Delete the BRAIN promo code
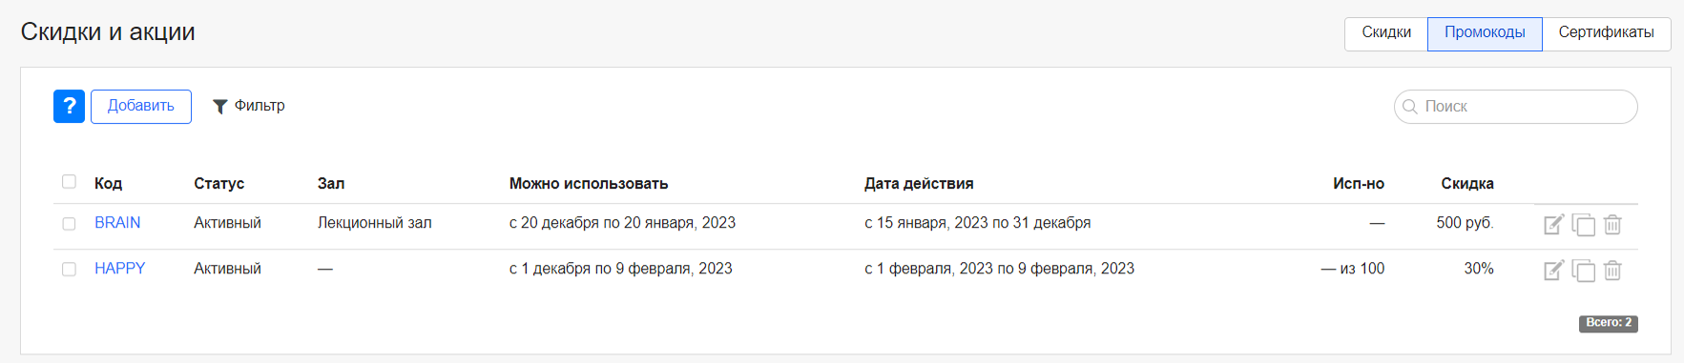This screenshot has width=1684, height=363. 1612,225
